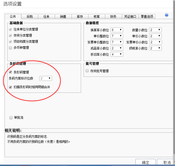Expand the 单价整数位 dropdown
175x166 pixels.
pos(117,36)
